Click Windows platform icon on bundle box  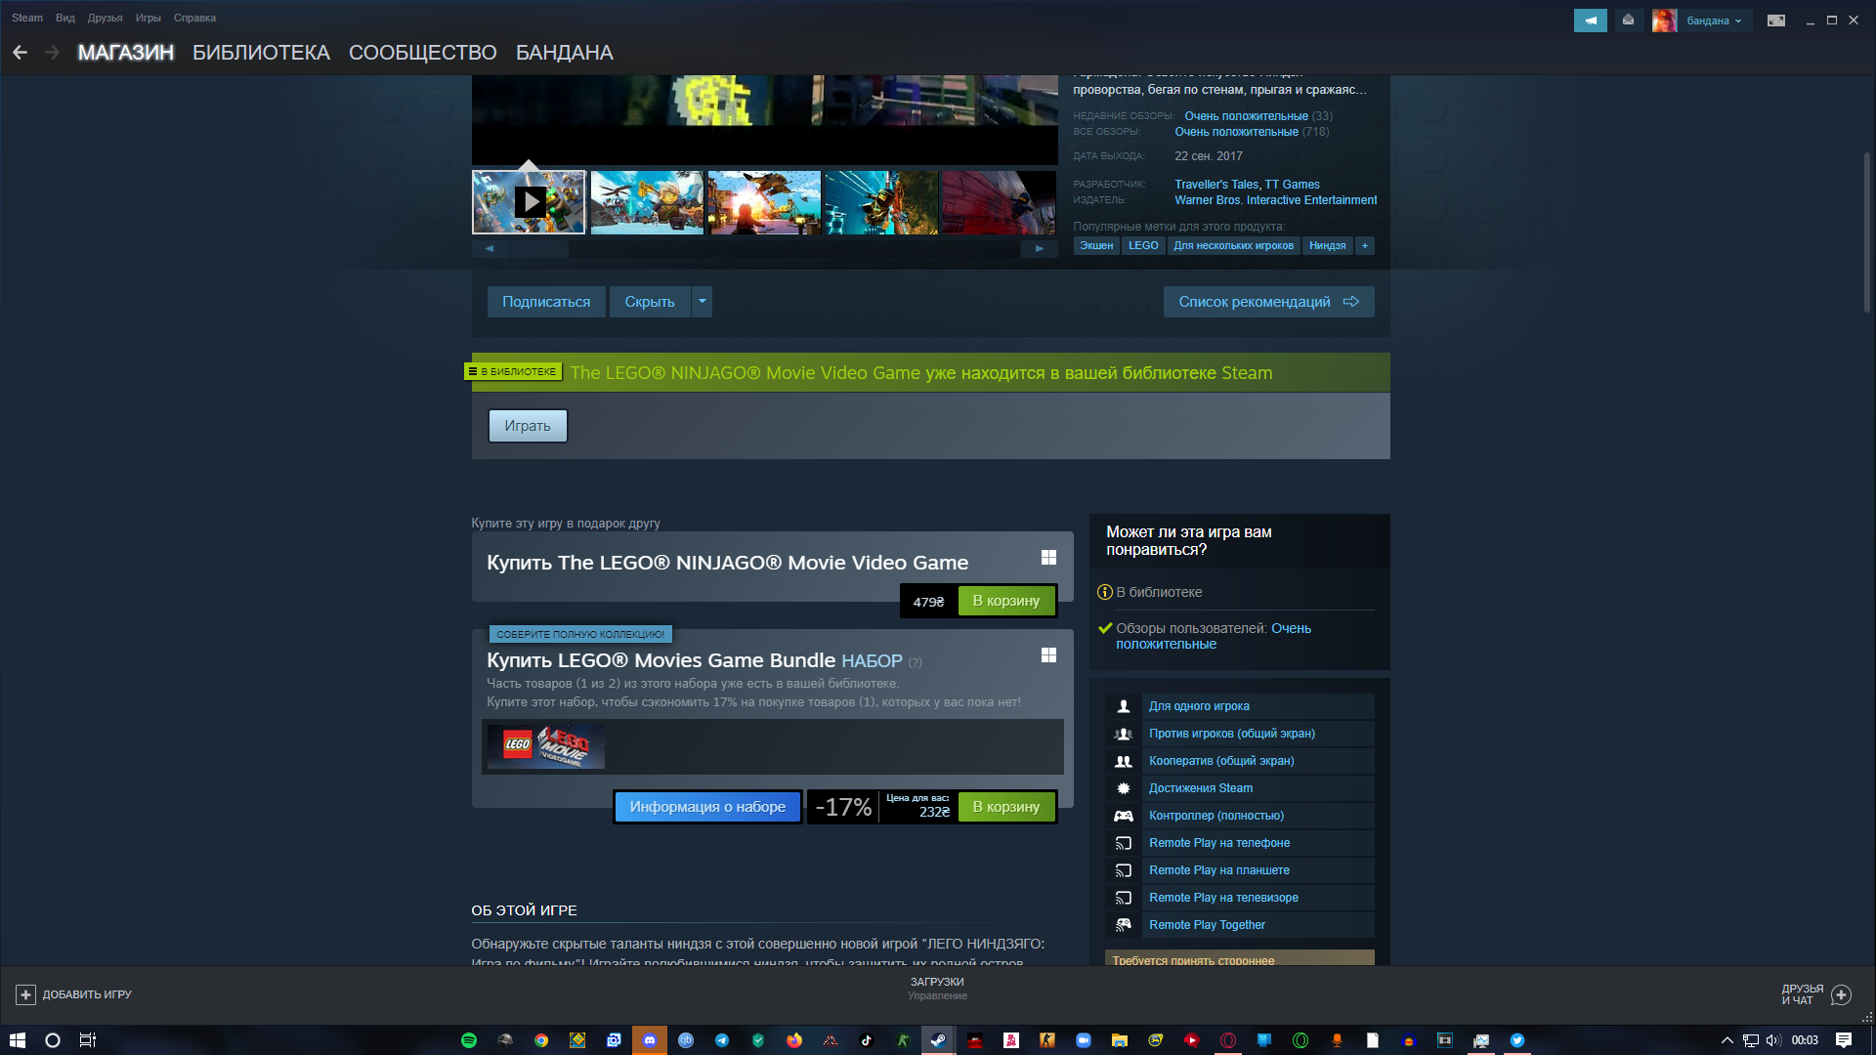tap(1048, 654)
